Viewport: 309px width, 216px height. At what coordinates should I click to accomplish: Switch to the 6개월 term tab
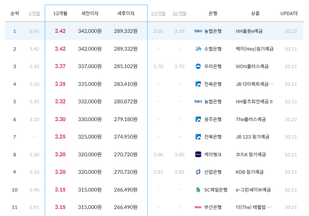coord(34,13)
